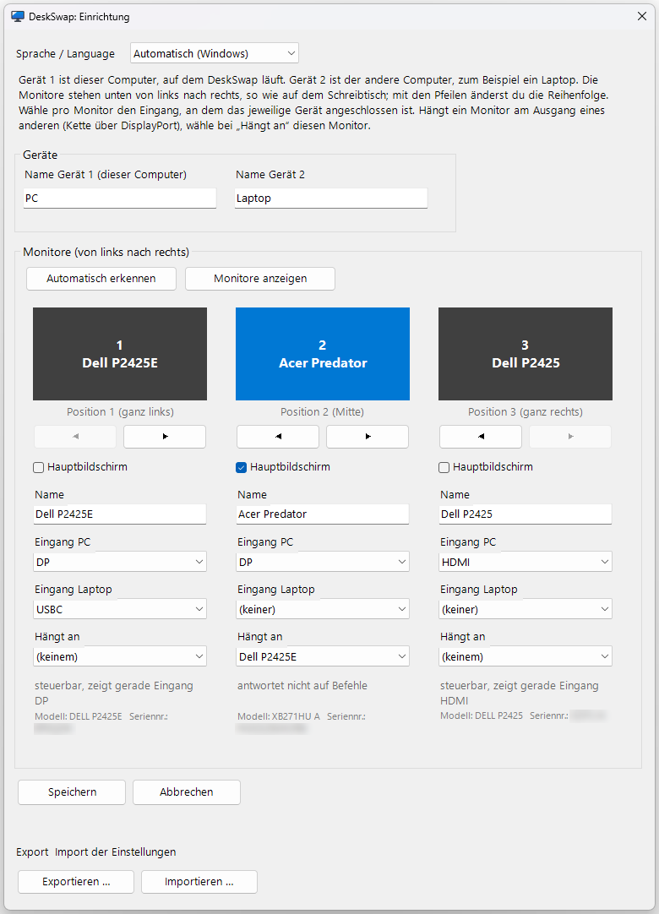Screen dimensions: 659x914
Task: Open the Sprache / Language dropdown
Action: [x=215, y=53]
